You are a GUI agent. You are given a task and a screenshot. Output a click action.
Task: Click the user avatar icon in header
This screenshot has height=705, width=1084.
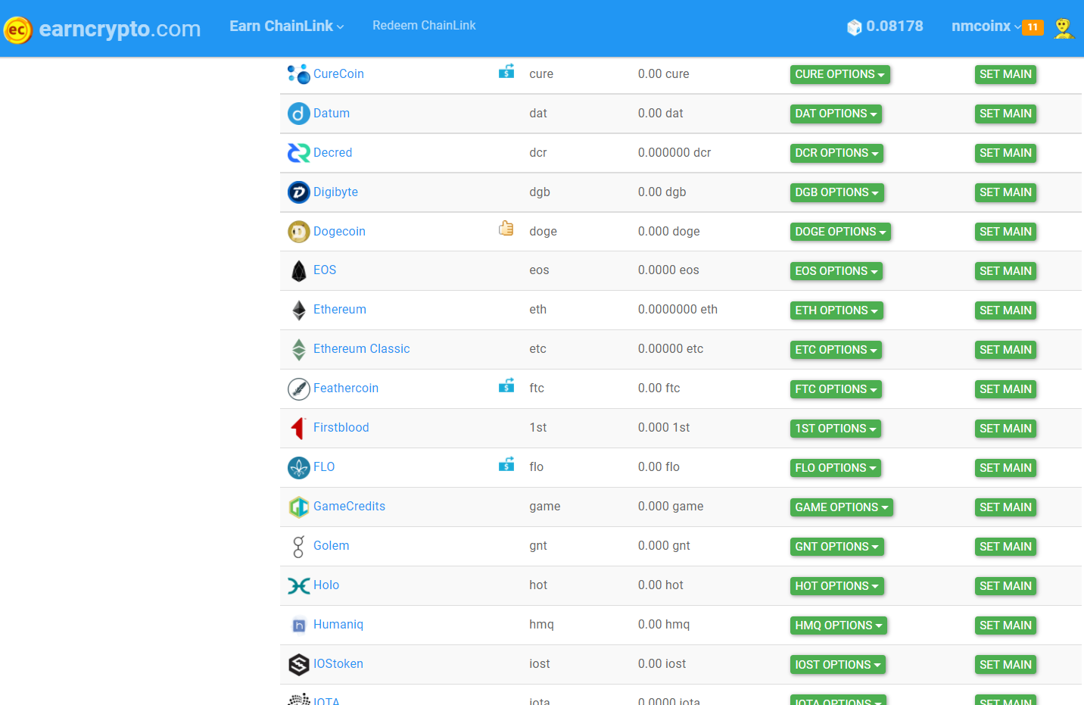click(1064, 28)
